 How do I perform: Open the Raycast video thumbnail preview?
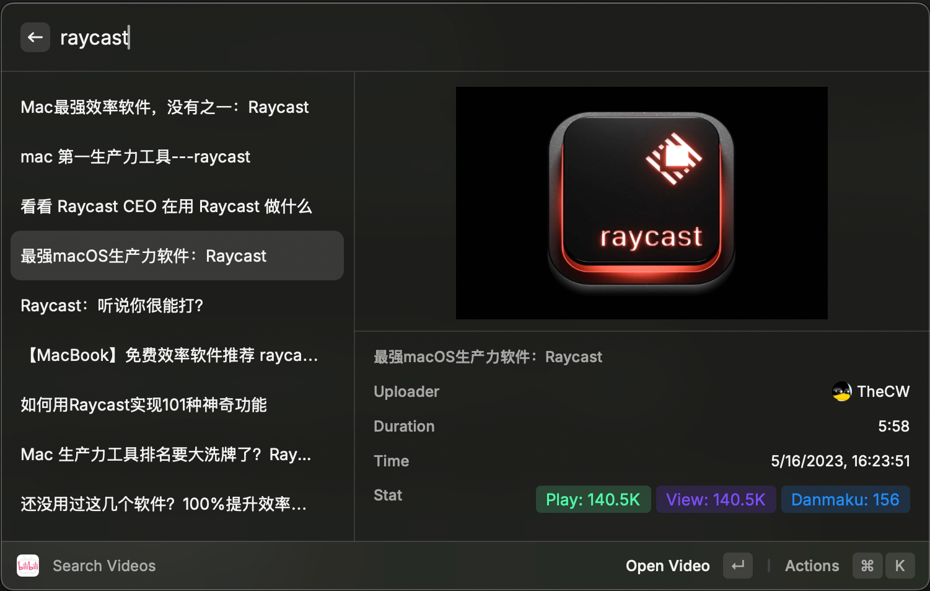pos(641,203)
